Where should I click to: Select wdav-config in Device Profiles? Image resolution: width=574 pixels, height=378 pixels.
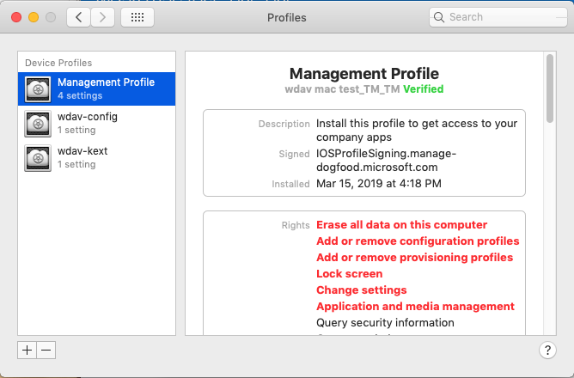[96, 124]
